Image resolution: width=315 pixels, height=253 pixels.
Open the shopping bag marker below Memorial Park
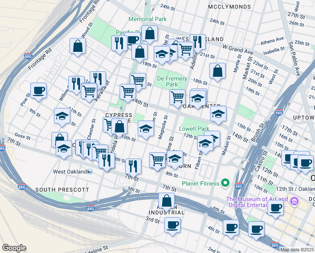pos(149,33)
